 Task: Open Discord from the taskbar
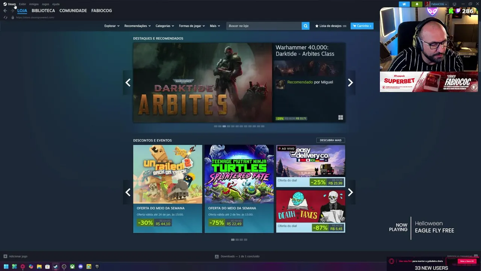(x=80, y=266)
